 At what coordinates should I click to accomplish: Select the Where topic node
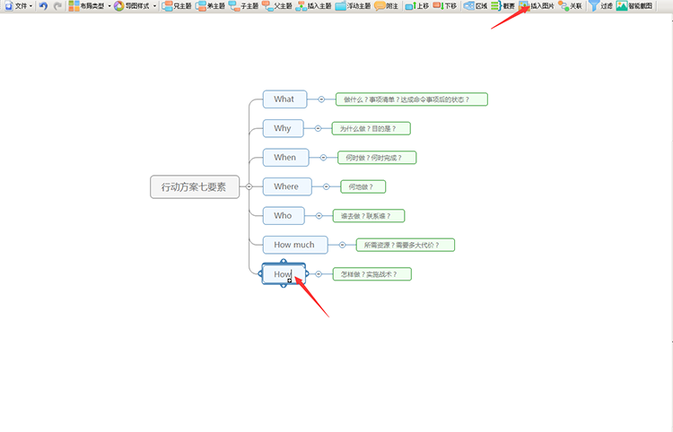click(286, 186)
